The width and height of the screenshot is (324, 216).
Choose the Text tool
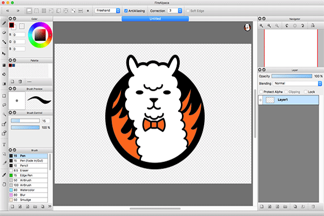4,145
